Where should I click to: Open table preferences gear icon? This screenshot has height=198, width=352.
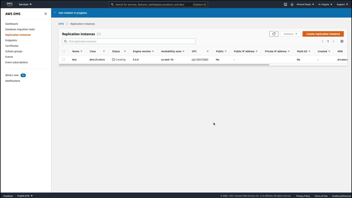(342, 41)
